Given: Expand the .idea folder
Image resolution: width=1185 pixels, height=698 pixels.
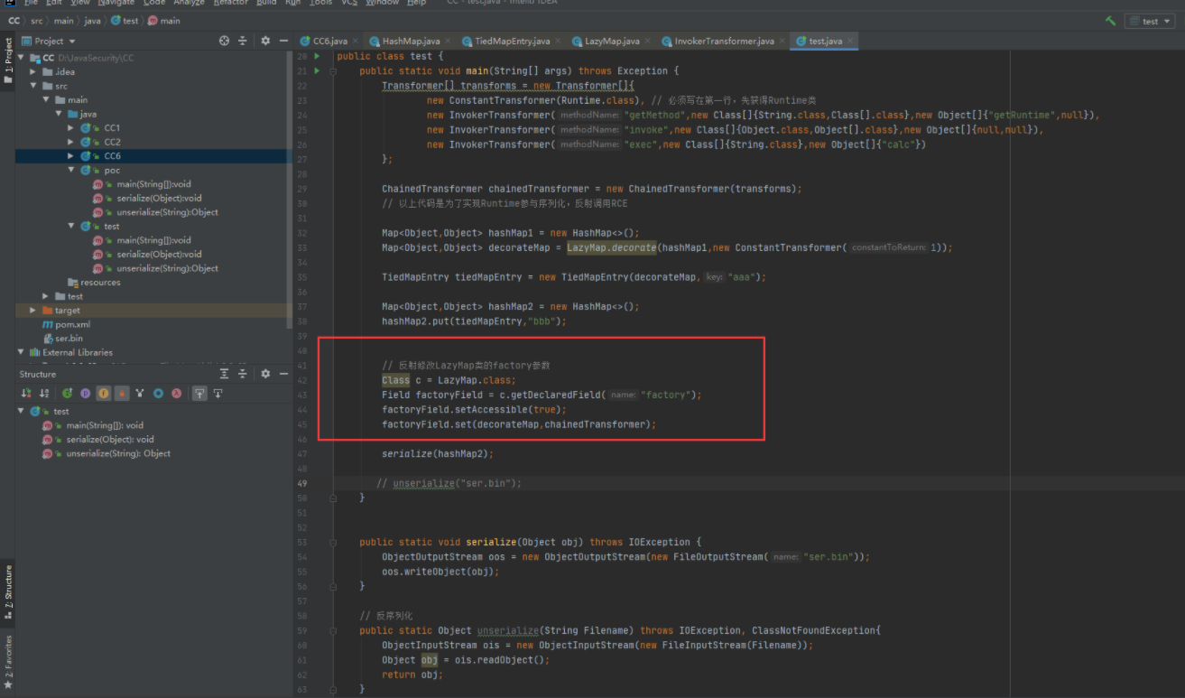Looking at the screenshot, I should pyautogui.click(x=33, y=71).
